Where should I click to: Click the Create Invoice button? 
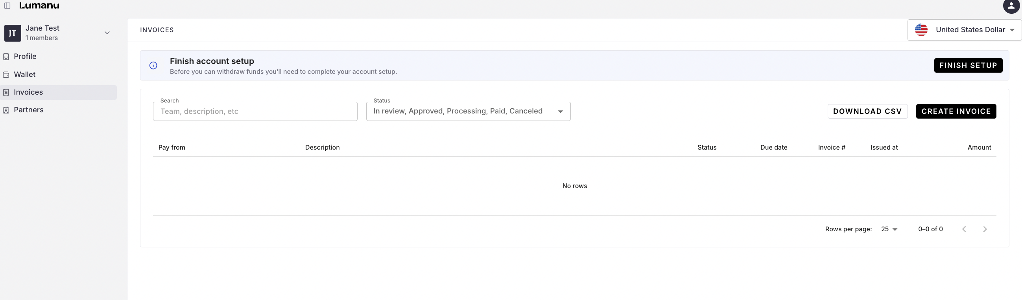tap(956, 112)
